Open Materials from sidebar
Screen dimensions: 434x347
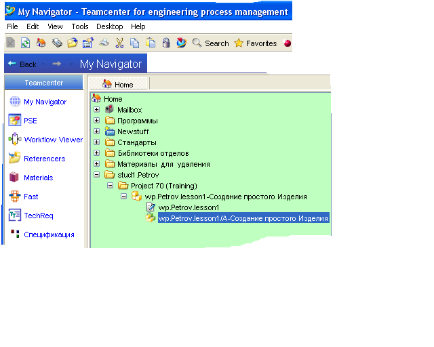click(39, 178)
